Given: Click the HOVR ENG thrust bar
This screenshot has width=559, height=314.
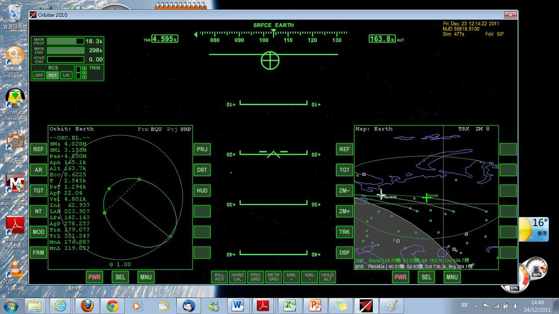Looking at the screenshot, I should tap(66, 60).
